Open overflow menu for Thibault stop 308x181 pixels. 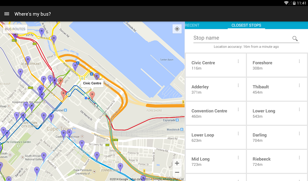click(299, 85)
